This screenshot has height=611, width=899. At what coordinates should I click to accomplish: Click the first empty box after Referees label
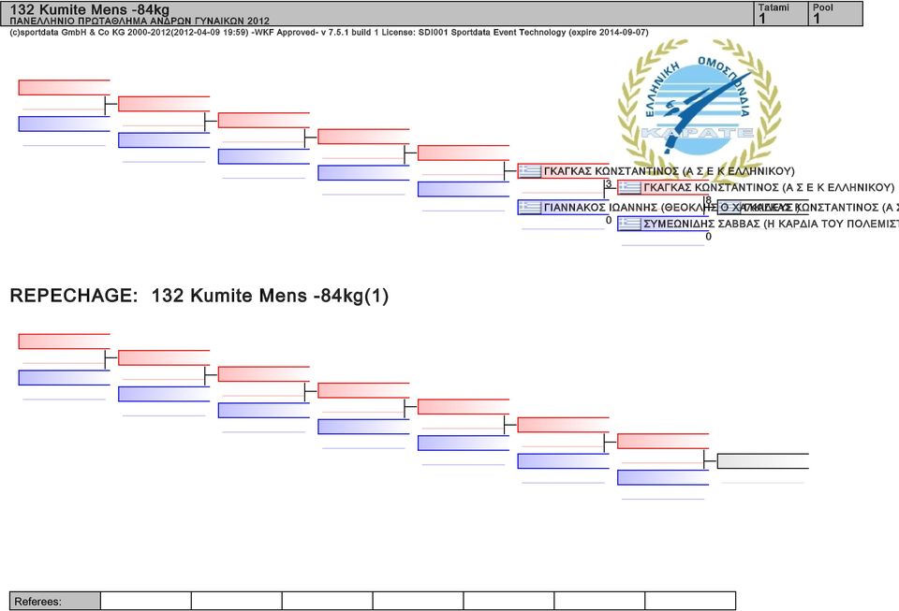(146, 602)
